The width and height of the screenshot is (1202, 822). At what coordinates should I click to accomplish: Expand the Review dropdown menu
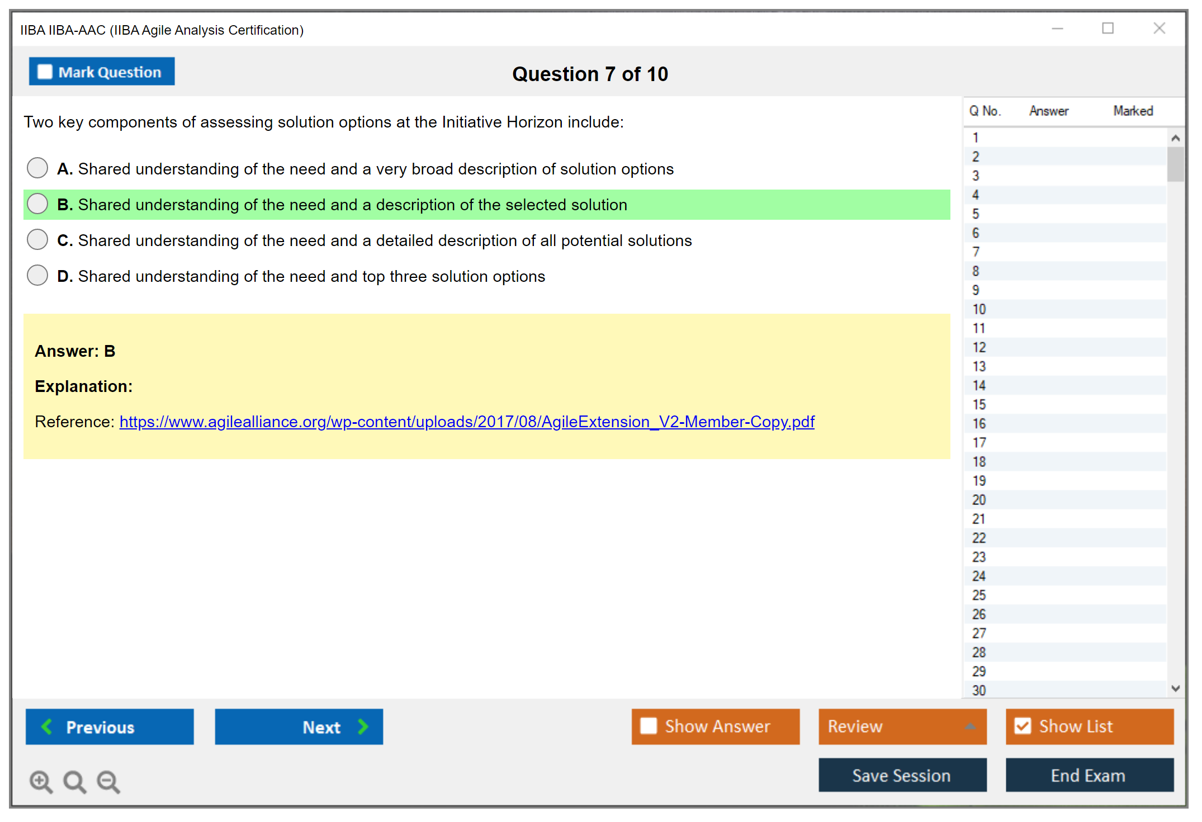(970, 726)
